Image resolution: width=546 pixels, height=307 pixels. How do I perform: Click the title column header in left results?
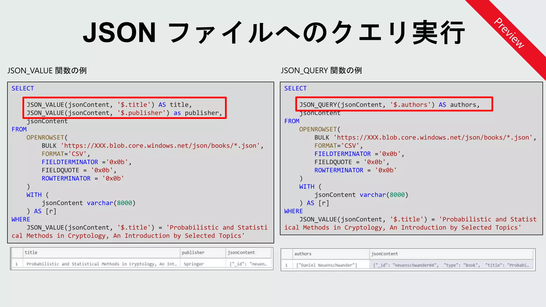101,253
